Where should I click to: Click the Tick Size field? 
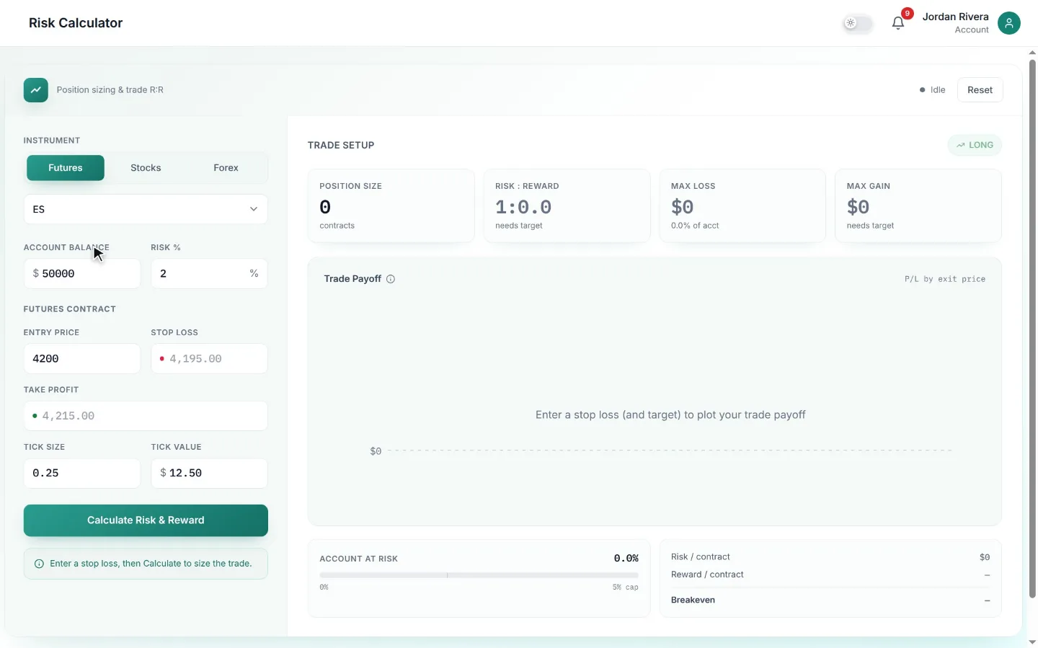coord(82,474)
